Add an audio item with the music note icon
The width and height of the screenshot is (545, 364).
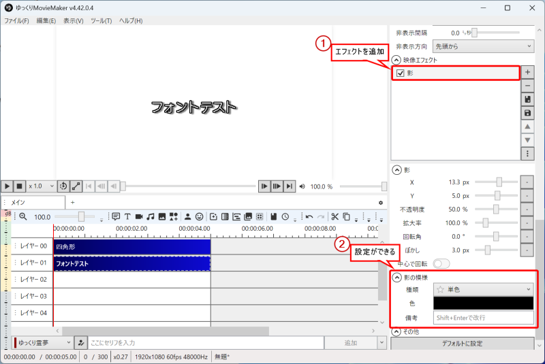pos(151,216)
